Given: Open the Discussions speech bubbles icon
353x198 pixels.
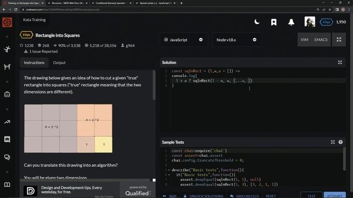Looking at the screenshot, I should [x=7, y=157].
